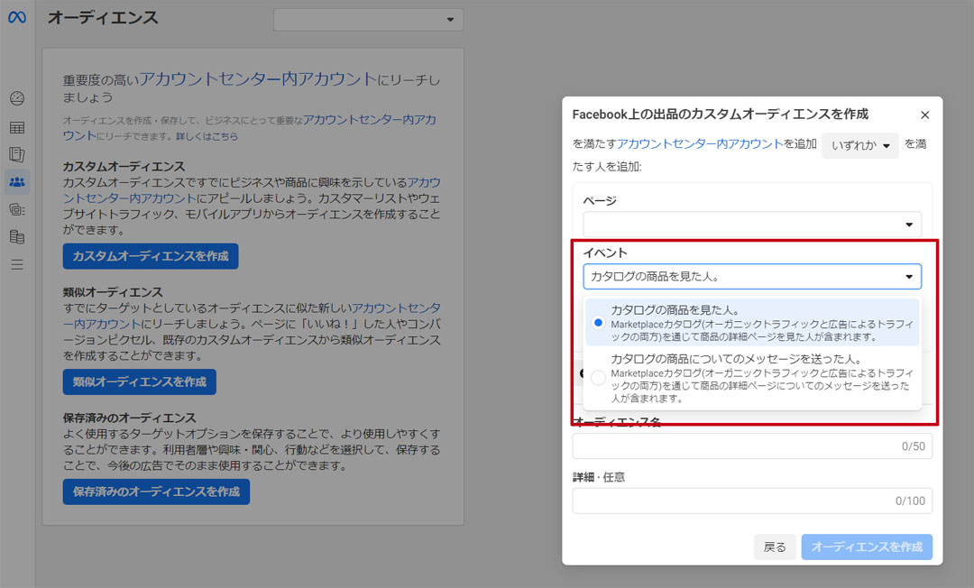Click the オーディエンスを作成 button in dialog
Screen dimensions: 974x588
pos(866,547)
